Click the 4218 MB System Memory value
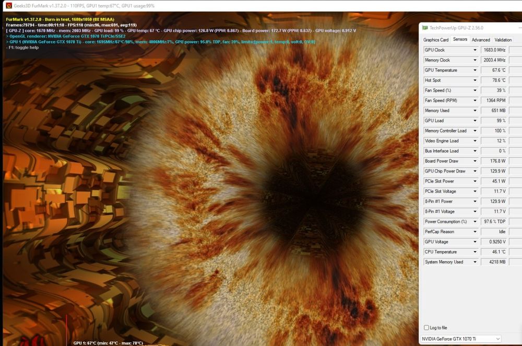522x346 pixels. point(494,262)
